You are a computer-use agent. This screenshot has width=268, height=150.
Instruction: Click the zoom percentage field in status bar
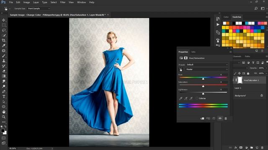[x=13, y=148]
